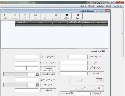The height and width of the screenshot is (96, 125).
Task: Click the شغل column header
Action: click(x=40, y=22)
